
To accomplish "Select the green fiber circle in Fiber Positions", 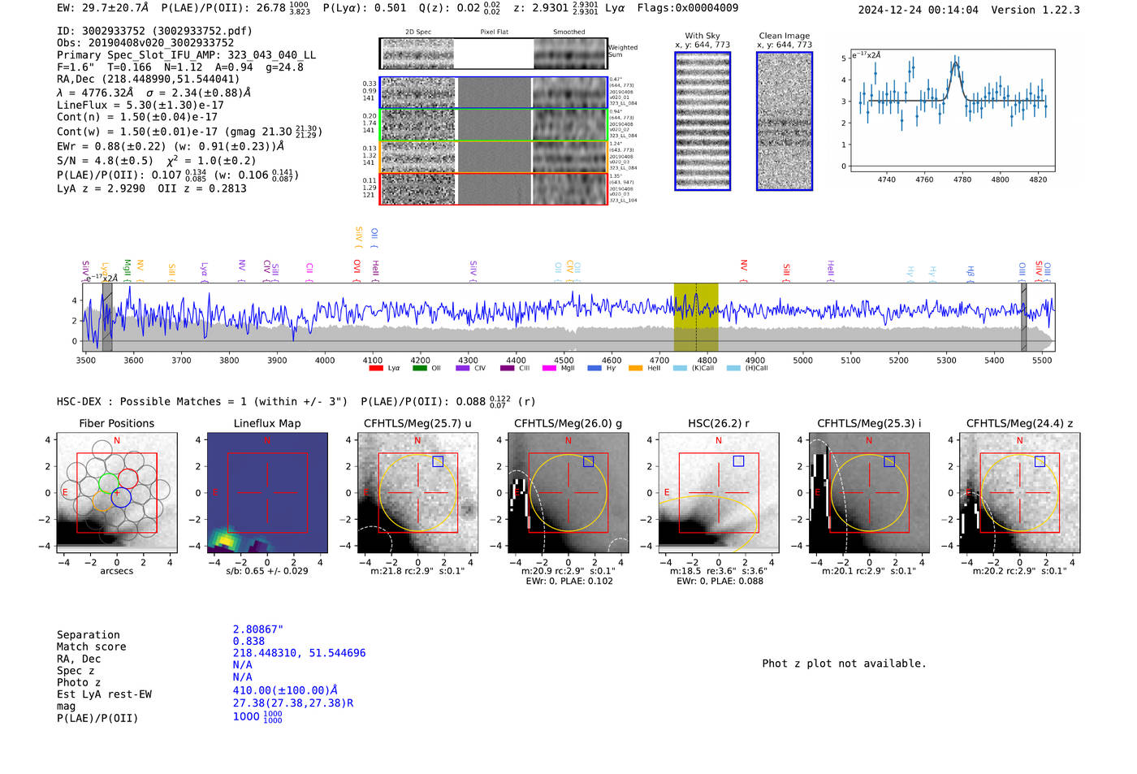I will point(109,483).
